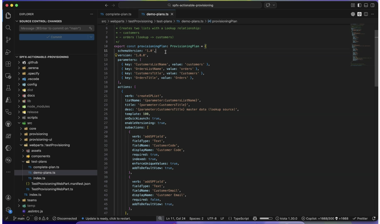Open the Testing flask icon
Screen dimensions: 380x224
pyautogui.click(x=8, y=88)
